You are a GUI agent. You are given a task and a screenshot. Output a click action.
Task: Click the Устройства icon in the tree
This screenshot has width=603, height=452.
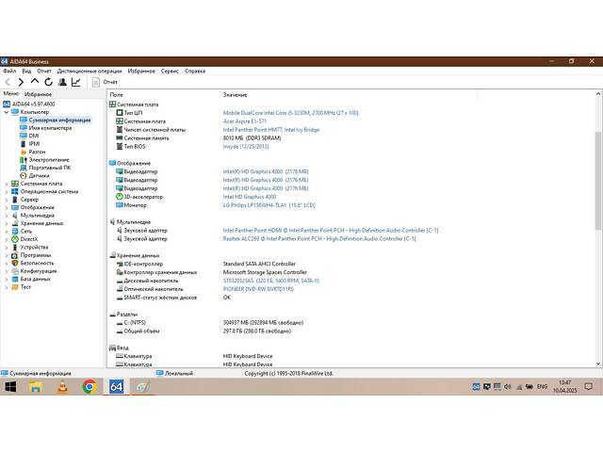[x=15, y=247]
